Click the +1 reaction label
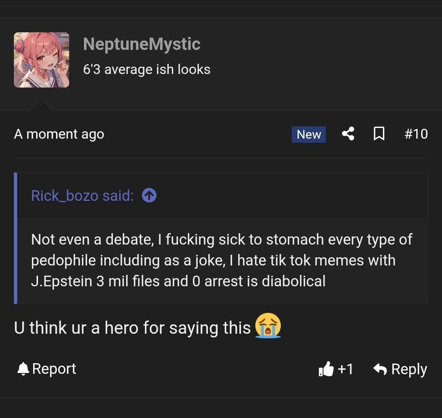The width and height of the screenshot is (442, 418). click(345, 369)
